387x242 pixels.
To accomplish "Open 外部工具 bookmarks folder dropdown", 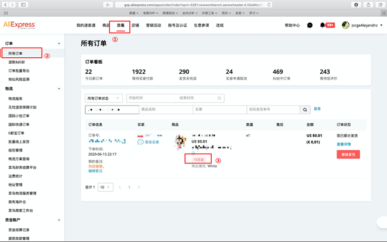I will click(209, 13).
